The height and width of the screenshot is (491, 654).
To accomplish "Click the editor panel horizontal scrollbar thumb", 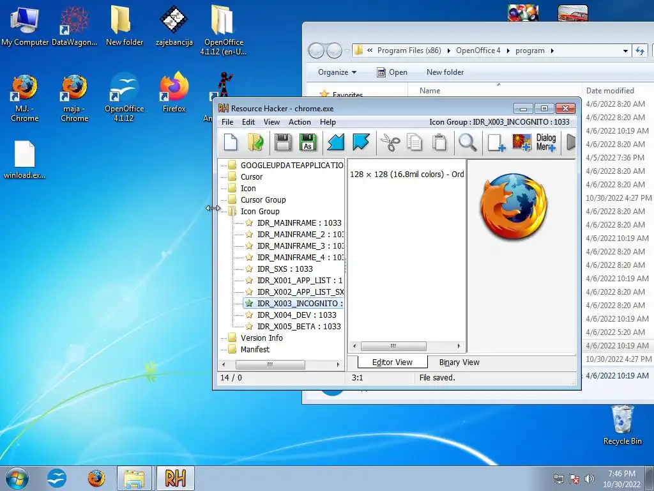I will (393, 346).
